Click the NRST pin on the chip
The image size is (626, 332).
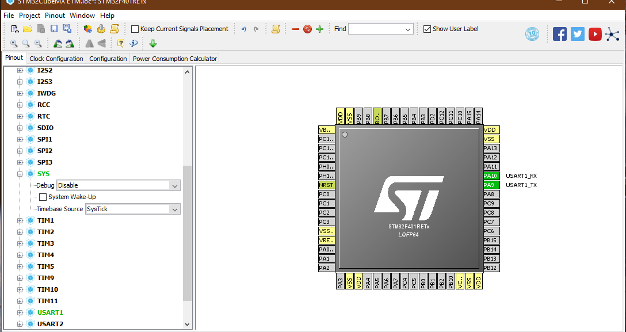(x=327, y=185)
